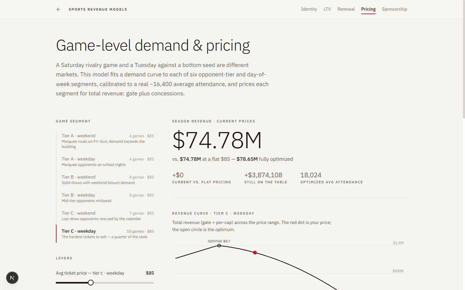Pick the Tier C · weekday segment
Image resolution: width=465 pixels, height=290 pixels.
[105, 234]
